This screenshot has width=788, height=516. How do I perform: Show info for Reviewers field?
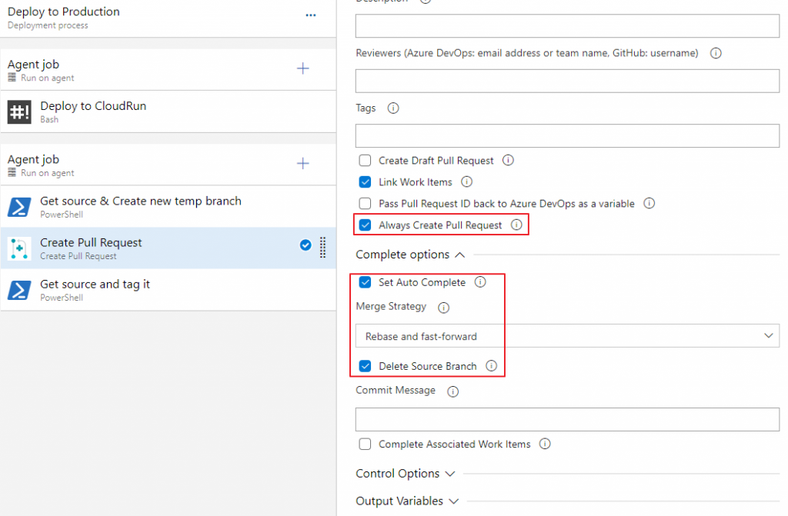[716, 53]
